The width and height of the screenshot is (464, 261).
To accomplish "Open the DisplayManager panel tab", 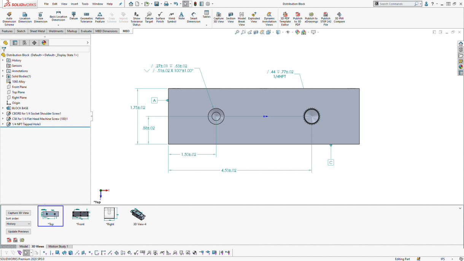I will point(44,43).
